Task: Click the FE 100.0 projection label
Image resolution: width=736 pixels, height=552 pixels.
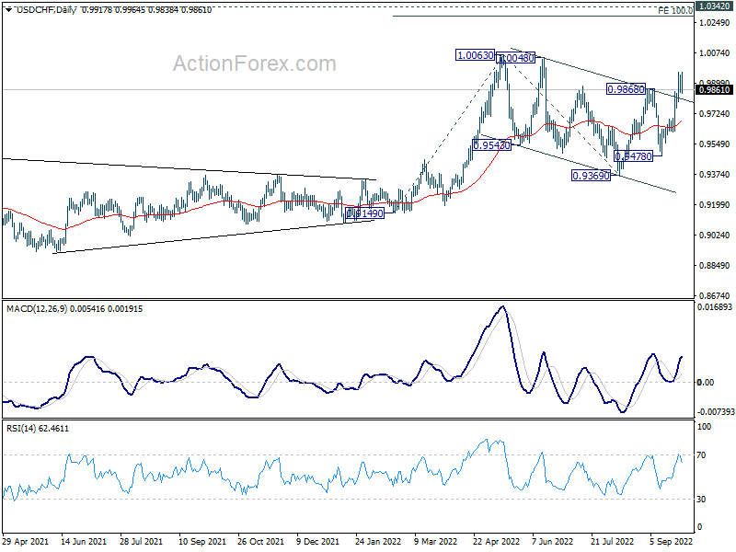Action: click(675, 11)
